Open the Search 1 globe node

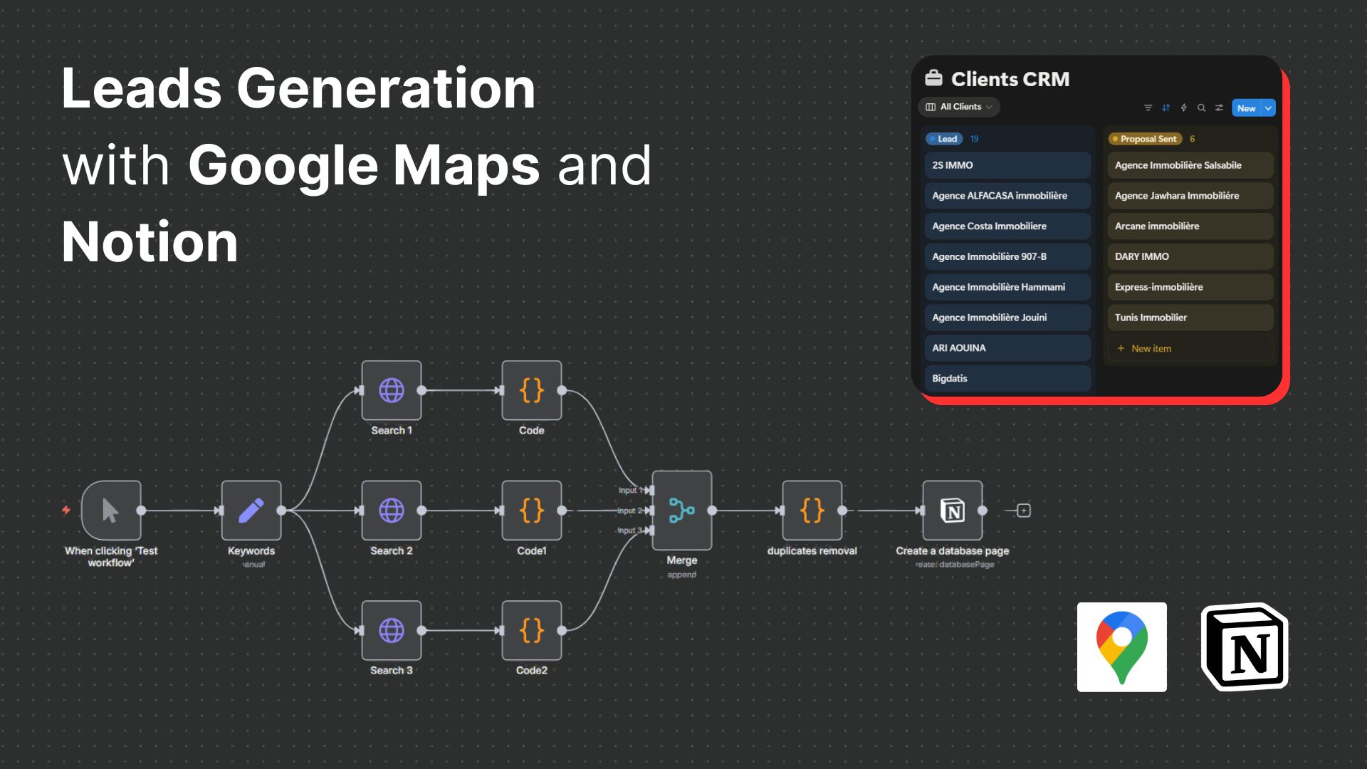coord(391,390)
